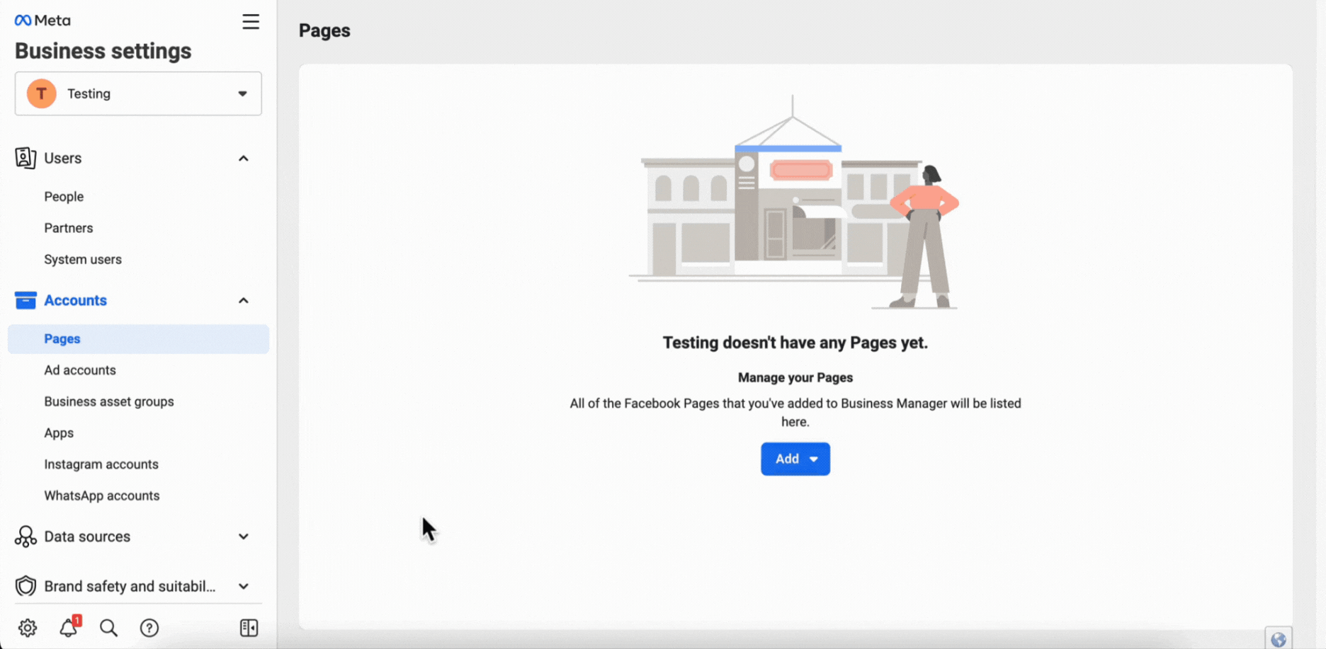
Task: Open Instagram accounts
Action: (101, 464)
